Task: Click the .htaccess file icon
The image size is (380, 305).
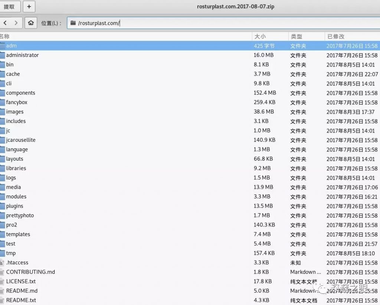Action: pyautogui.click(x=2, y=263)
